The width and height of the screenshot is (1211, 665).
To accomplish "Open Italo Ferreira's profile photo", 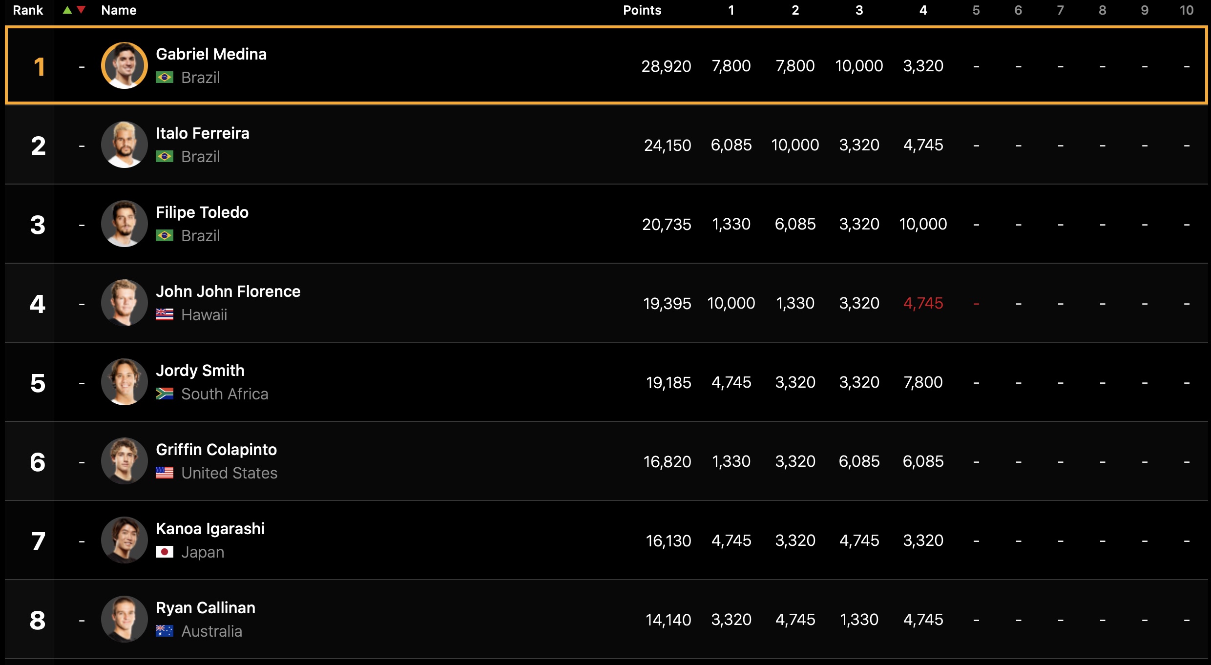I will click(124, 145).
